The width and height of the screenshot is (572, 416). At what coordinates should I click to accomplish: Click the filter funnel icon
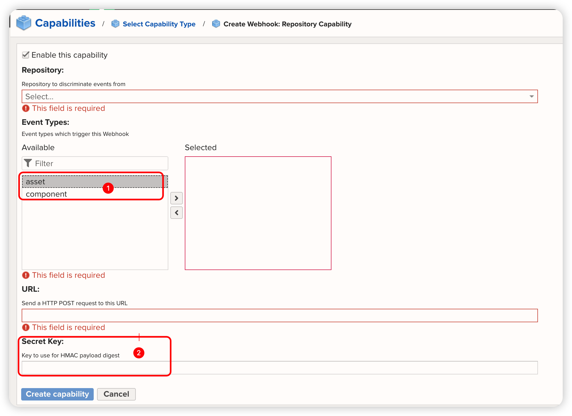point(28,163)
